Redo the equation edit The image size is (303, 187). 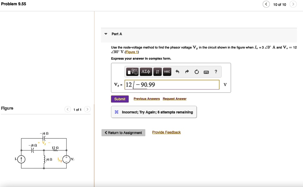[187, 72]
